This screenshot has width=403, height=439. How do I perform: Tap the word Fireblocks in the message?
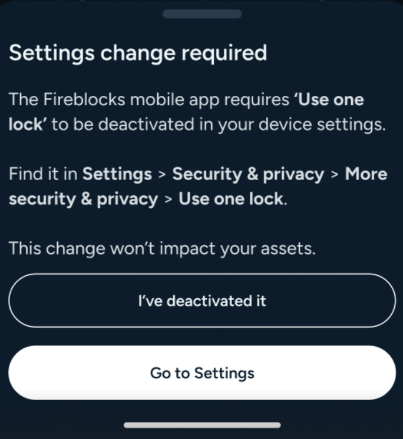(84, 99)
